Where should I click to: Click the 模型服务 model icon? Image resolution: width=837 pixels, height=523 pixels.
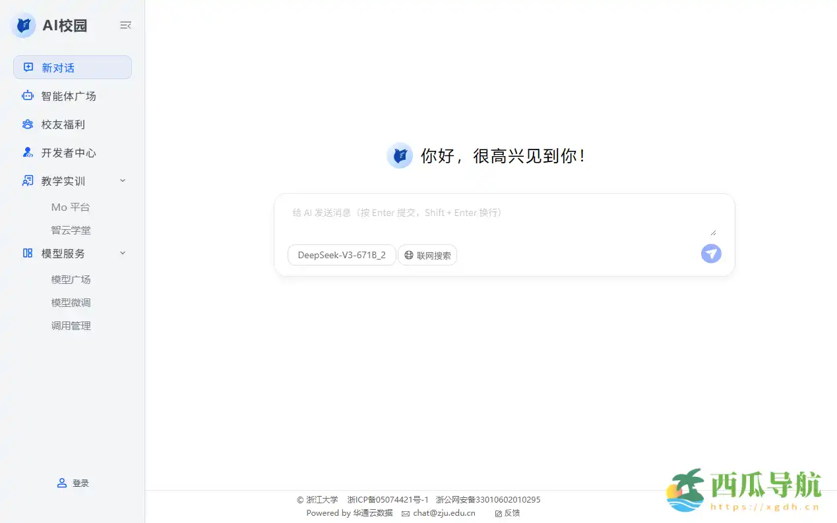[x=27, y=253]
